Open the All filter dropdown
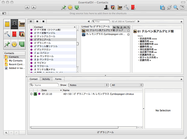Image resolution: width=187 pixels, height=139 pixels. point(127,85)
